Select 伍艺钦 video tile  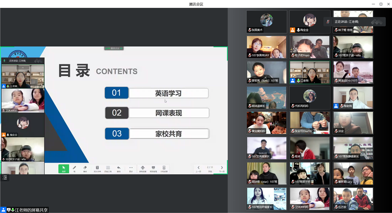coord(353,199)
